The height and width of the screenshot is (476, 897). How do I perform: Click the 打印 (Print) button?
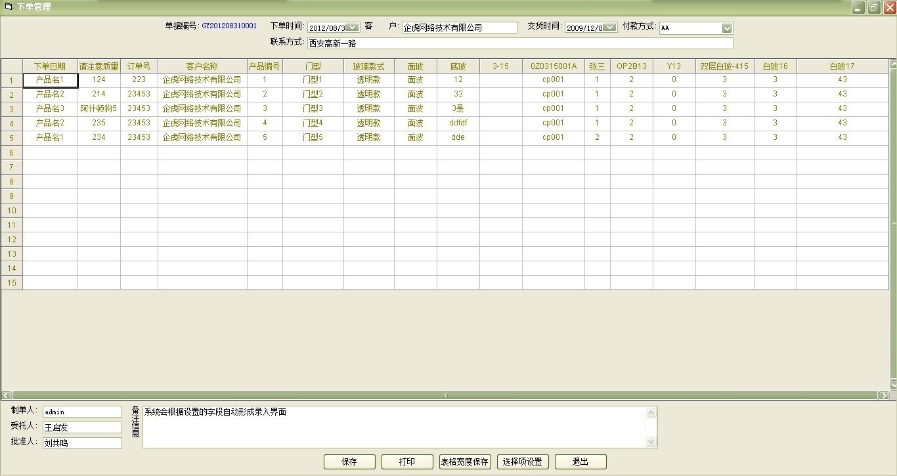point(407,462)
